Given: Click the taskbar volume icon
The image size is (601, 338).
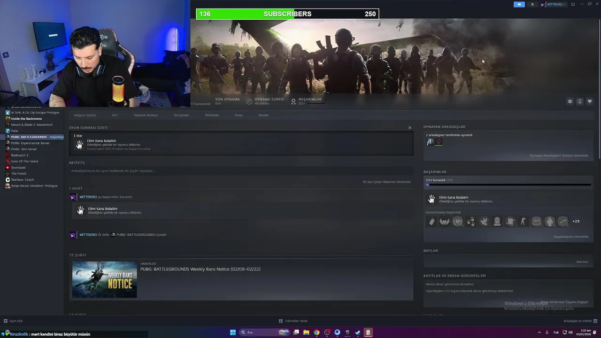Looking at the screenshot, I should (x=570, y=332).
